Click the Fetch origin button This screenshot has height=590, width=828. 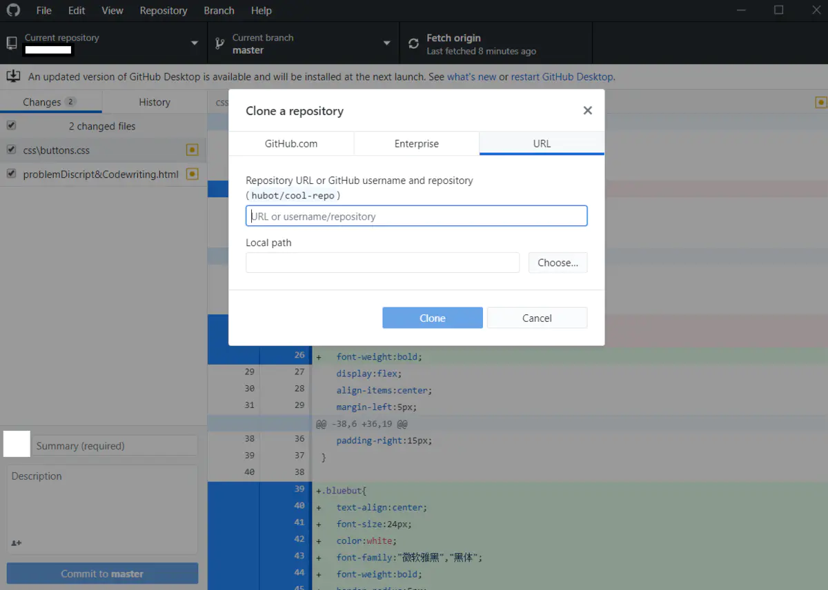click(495, 43)
